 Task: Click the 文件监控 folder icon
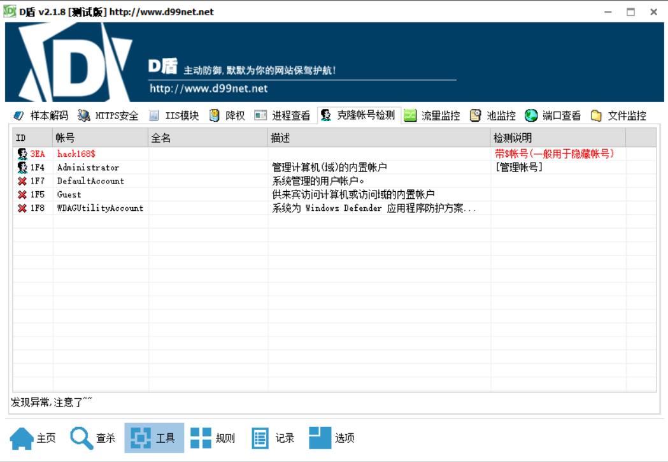(596, 115)
